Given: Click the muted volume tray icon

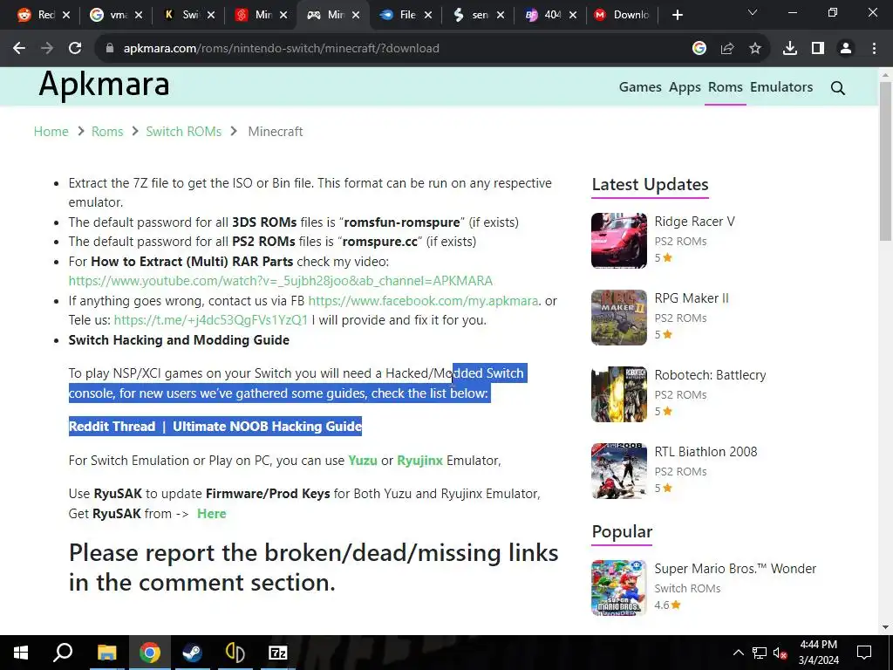Looking at the screenshot, I should 780,653.
